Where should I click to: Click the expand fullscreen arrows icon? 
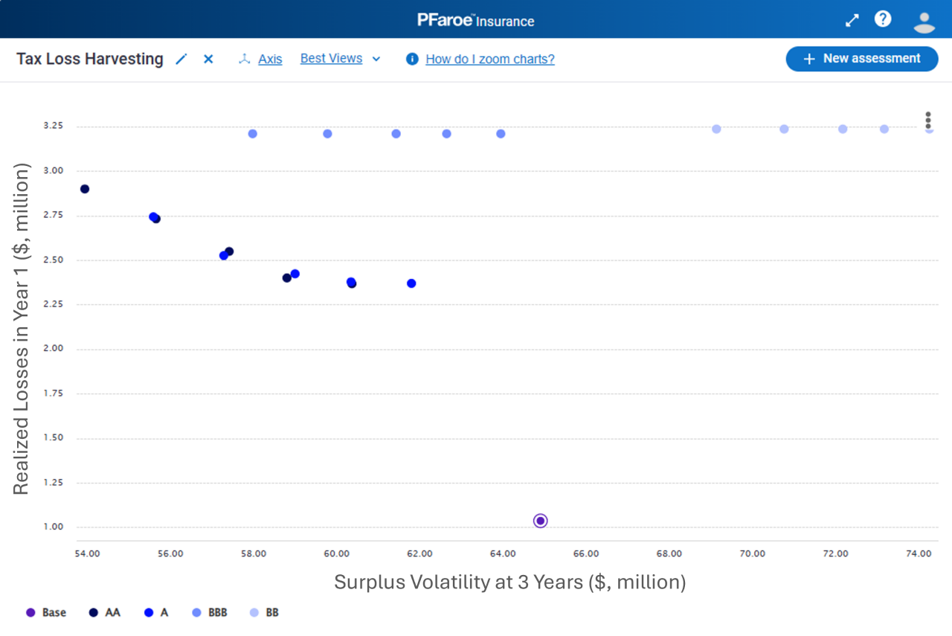point(852,20)
